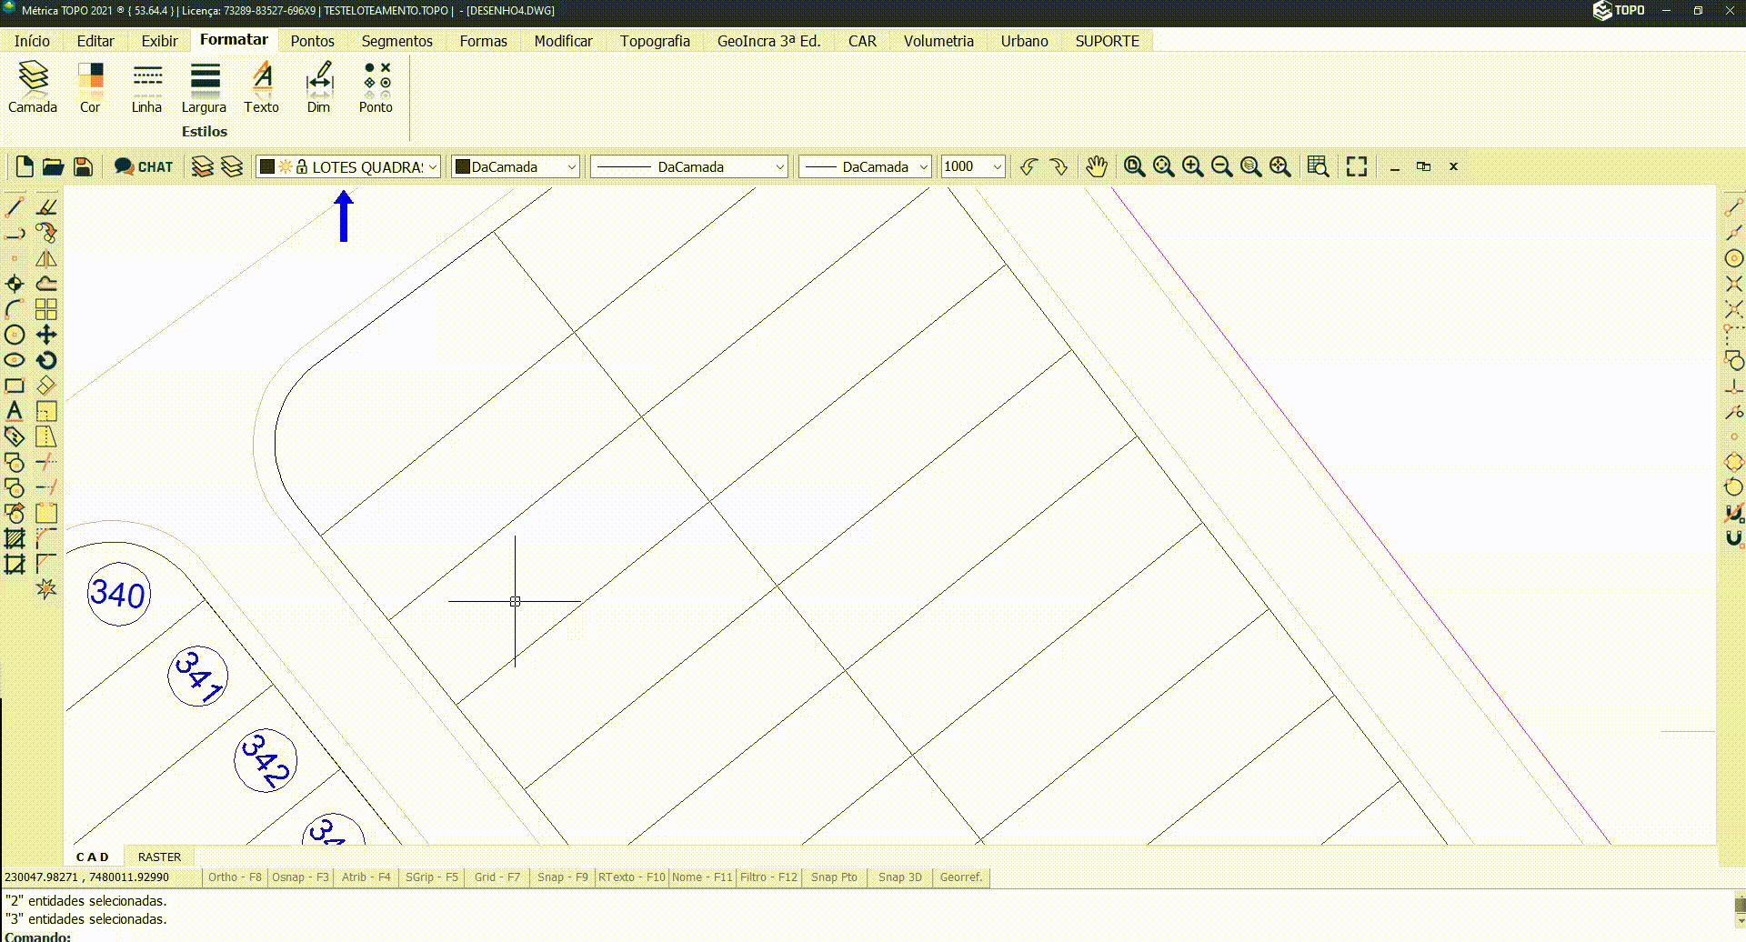This screenshot has height=942, width=1746.
Task: Select the Line drawing tool in the sidebar
Action: point(14,207)
